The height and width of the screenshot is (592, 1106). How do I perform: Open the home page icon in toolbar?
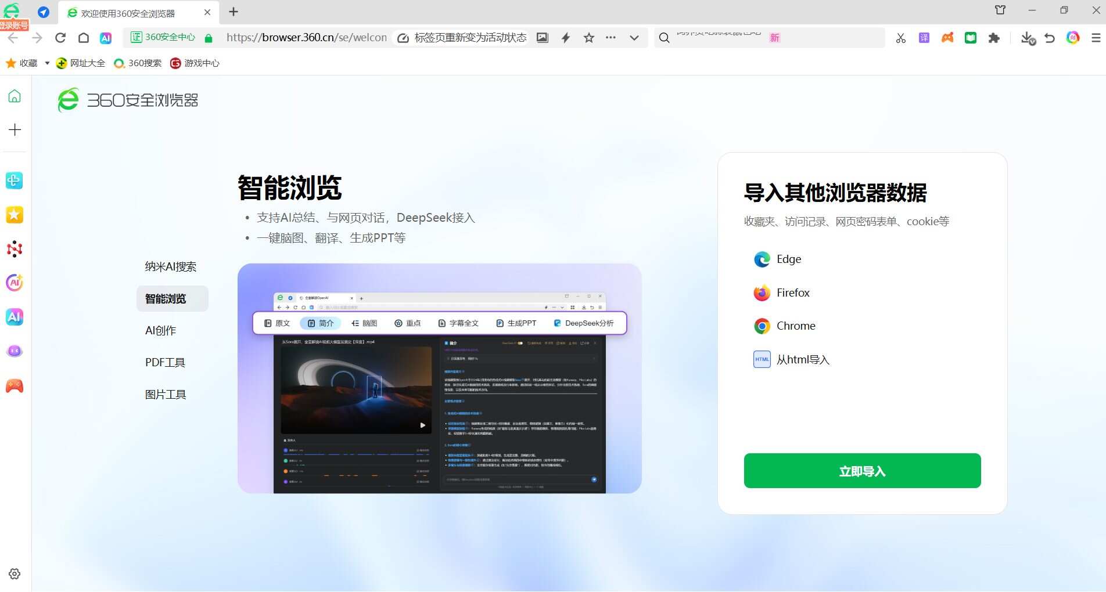tap(84, 38)
